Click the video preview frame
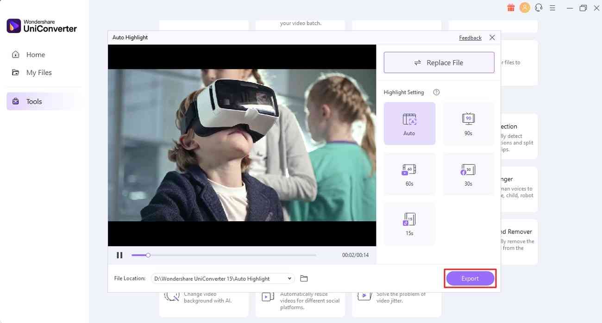 point(242,145)
